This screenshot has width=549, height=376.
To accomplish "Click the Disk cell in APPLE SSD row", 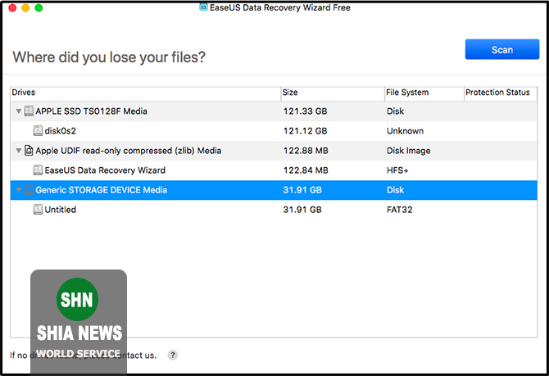I will pos(395,111).
